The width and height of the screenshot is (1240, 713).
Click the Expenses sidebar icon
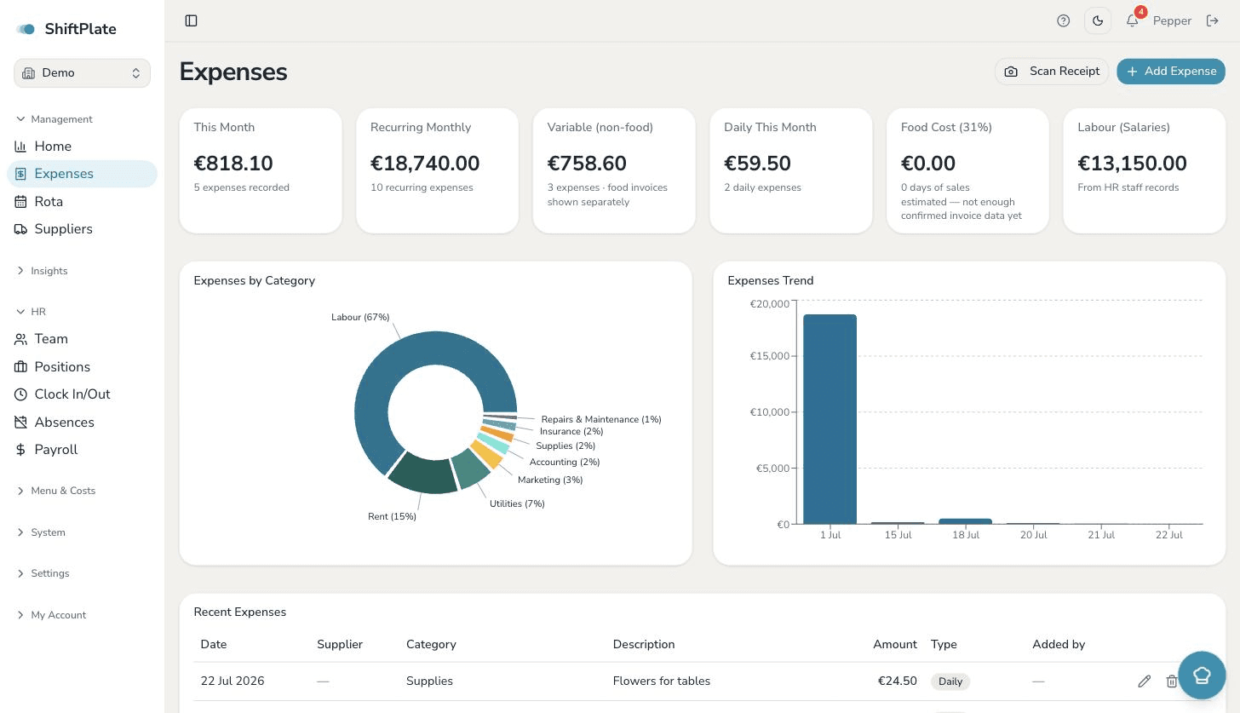click(20, 174)
